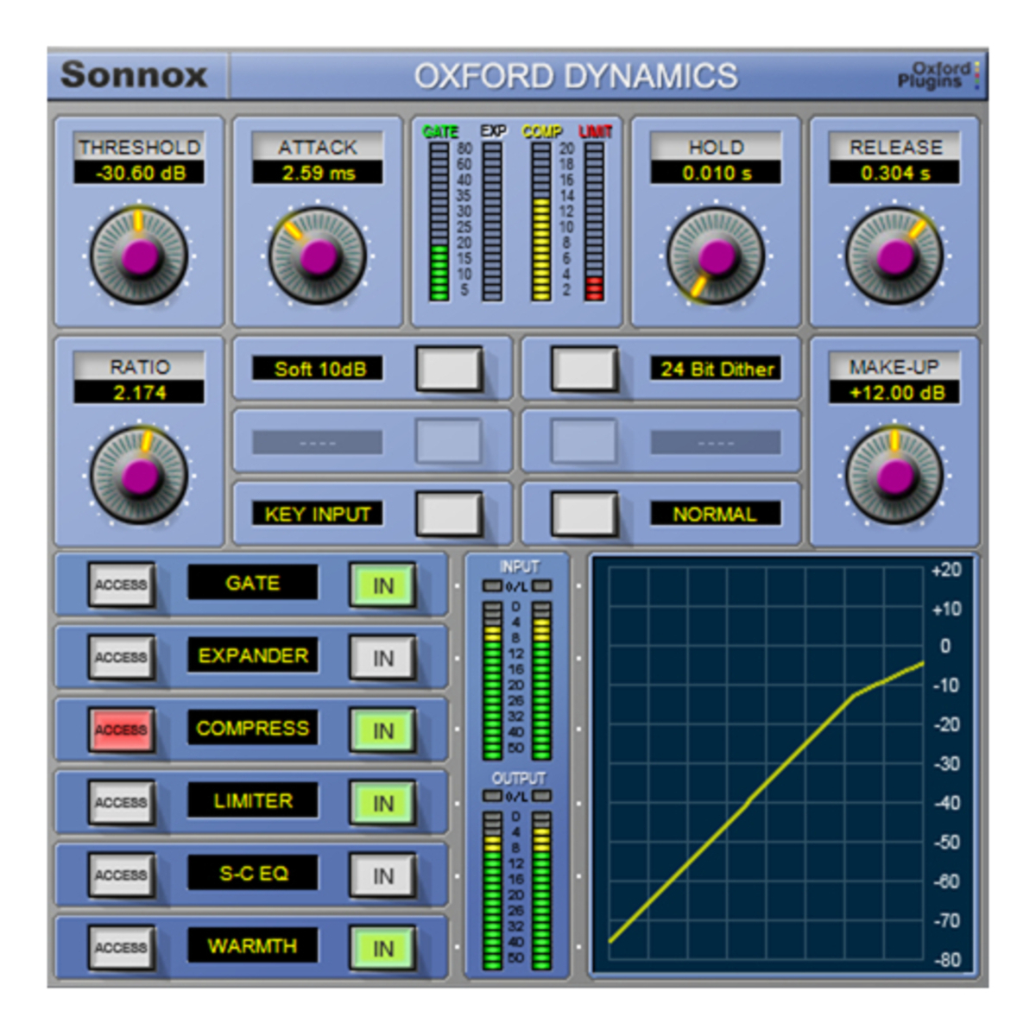The height and width of the screenshot is (1036, 1036).
Task: Click the MAKE-UP gain knob
Action: 895,475
